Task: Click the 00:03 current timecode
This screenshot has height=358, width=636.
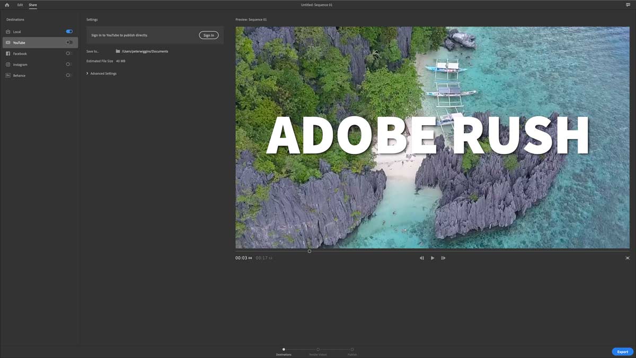Action: pyautogui.click(x=243, y=258)
